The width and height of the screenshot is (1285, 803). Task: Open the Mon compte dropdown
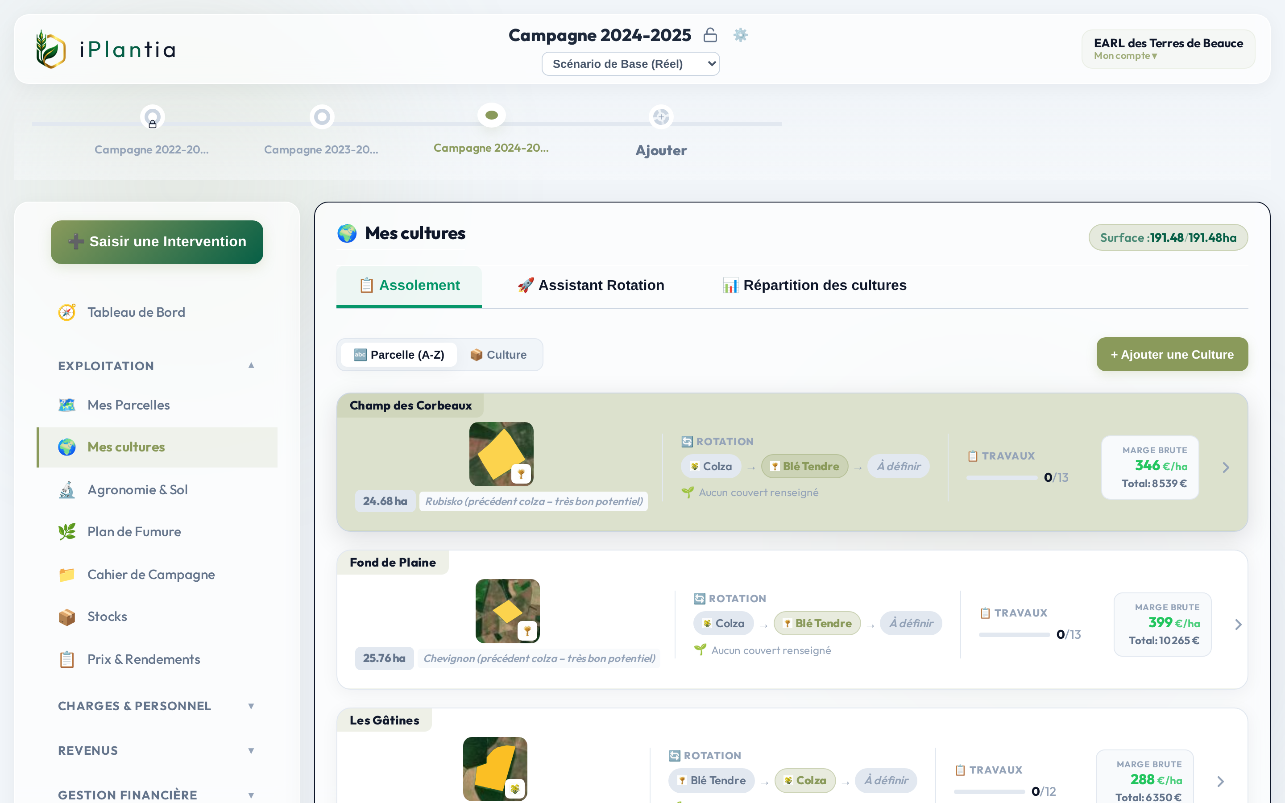point(1125,56)
